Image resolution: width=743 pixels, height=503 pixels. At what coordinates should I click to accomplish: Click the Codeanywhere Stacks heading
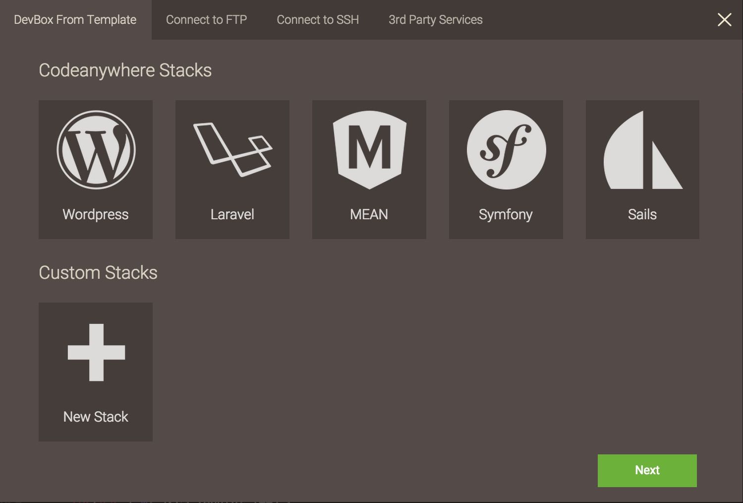coord(125,70)
